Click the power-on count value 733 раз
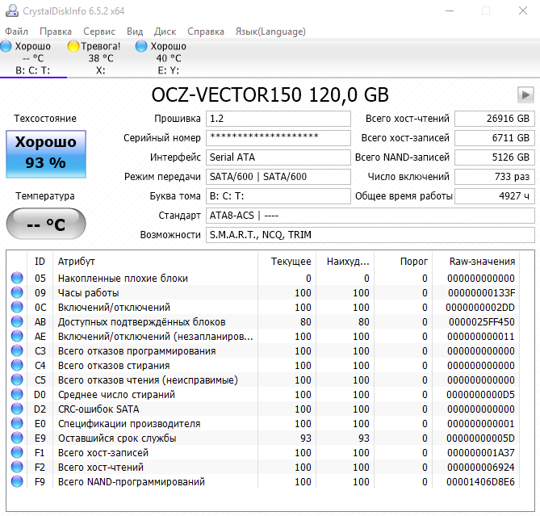The image size is (540, 516). coord(495,177)
